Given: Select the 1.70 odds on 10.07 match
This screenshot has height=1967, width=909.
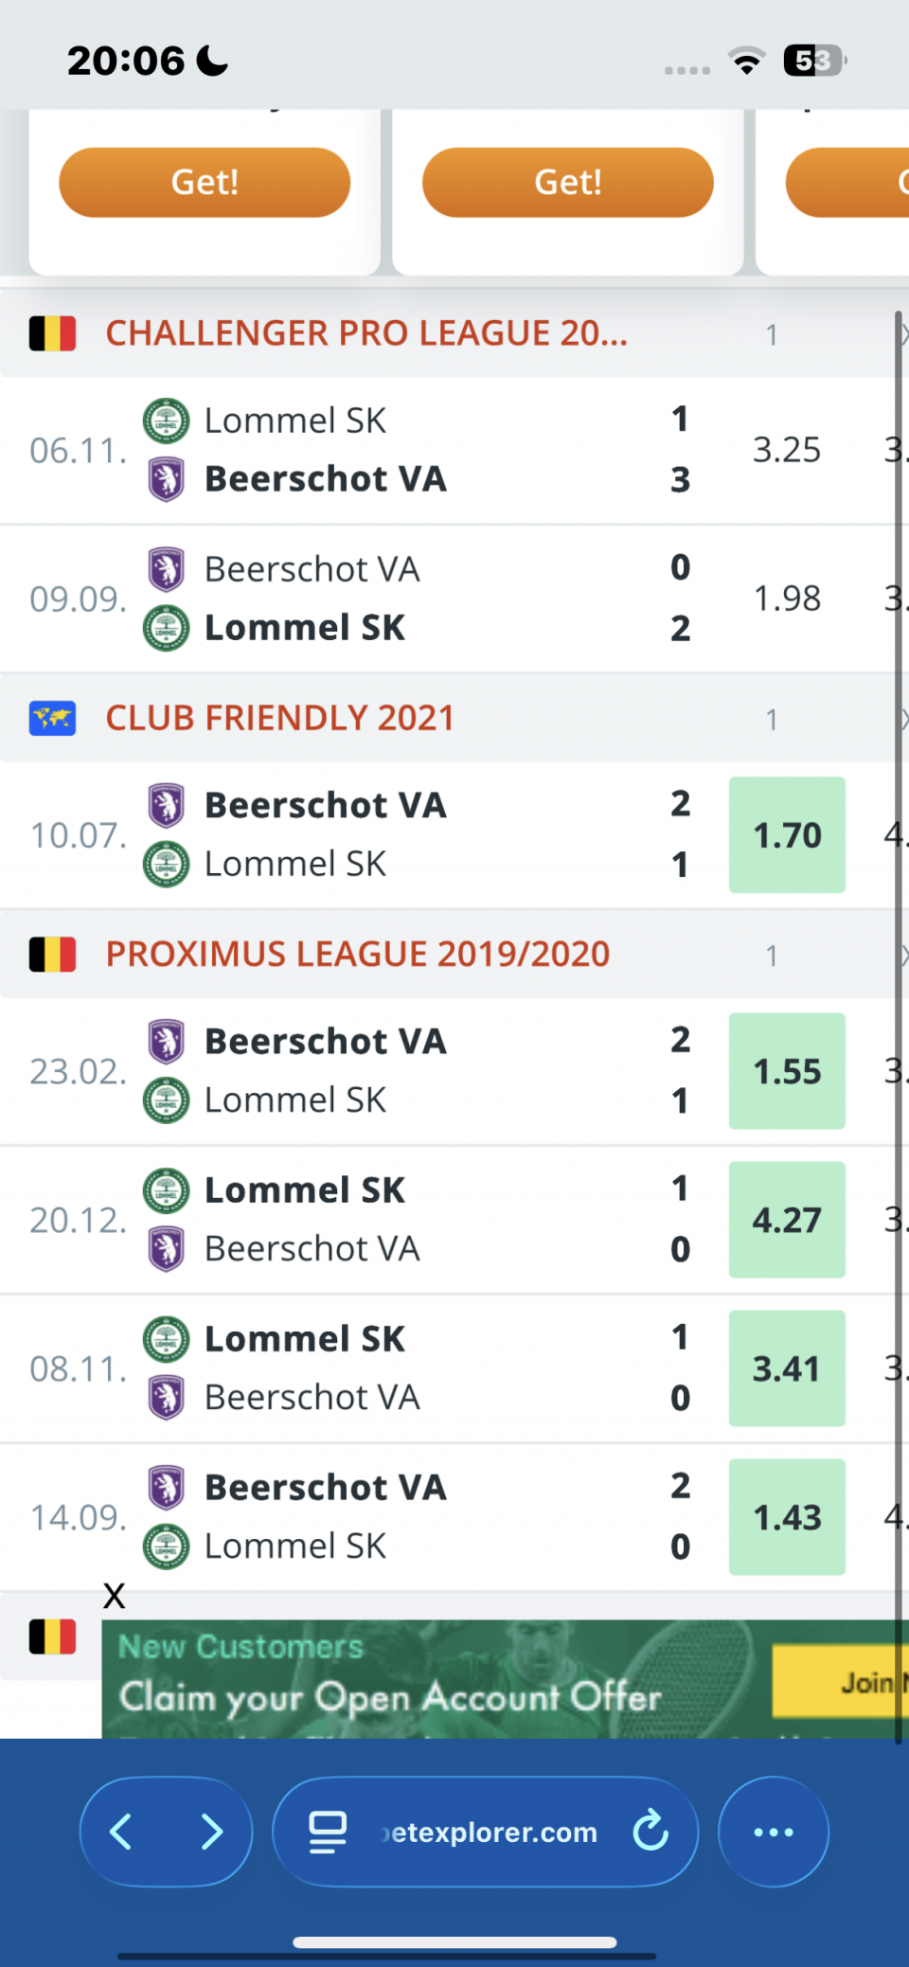Looking at the screenshot, I should tap(786, 835).
